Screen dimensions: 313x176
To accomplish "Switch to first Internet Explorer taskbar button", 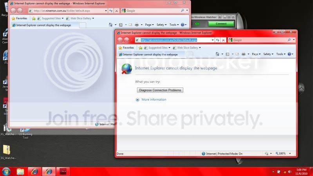I will [x=34, y=172].
